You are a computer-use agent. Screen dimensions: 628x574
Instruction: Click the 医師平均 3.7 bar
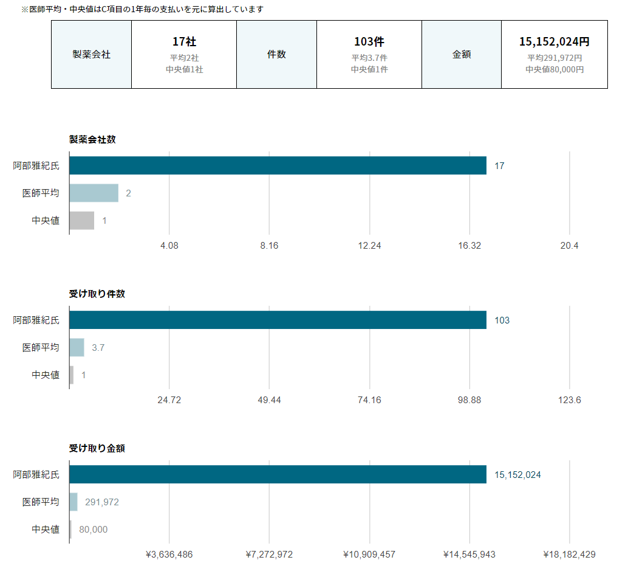pos(77,347)
